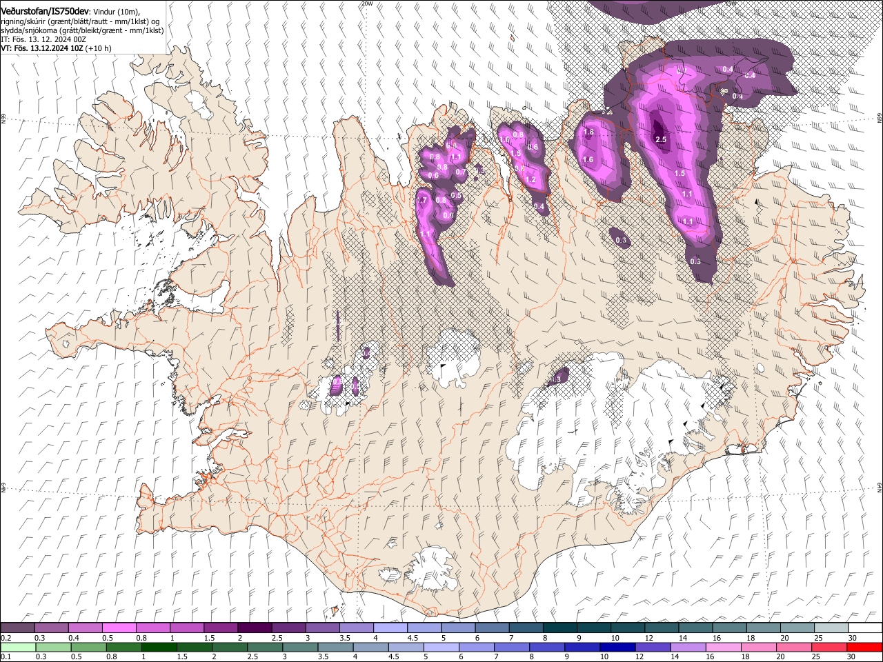The image size is (883, 662).
Task: Select snow legend swatch between 3 and 3.5
Action: (x=323, y=628)
